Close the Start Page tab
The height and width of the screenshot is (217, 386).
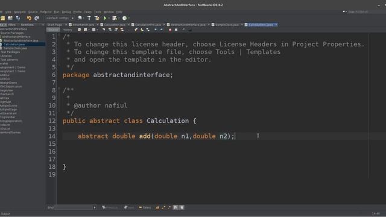(x=66, y=25)
